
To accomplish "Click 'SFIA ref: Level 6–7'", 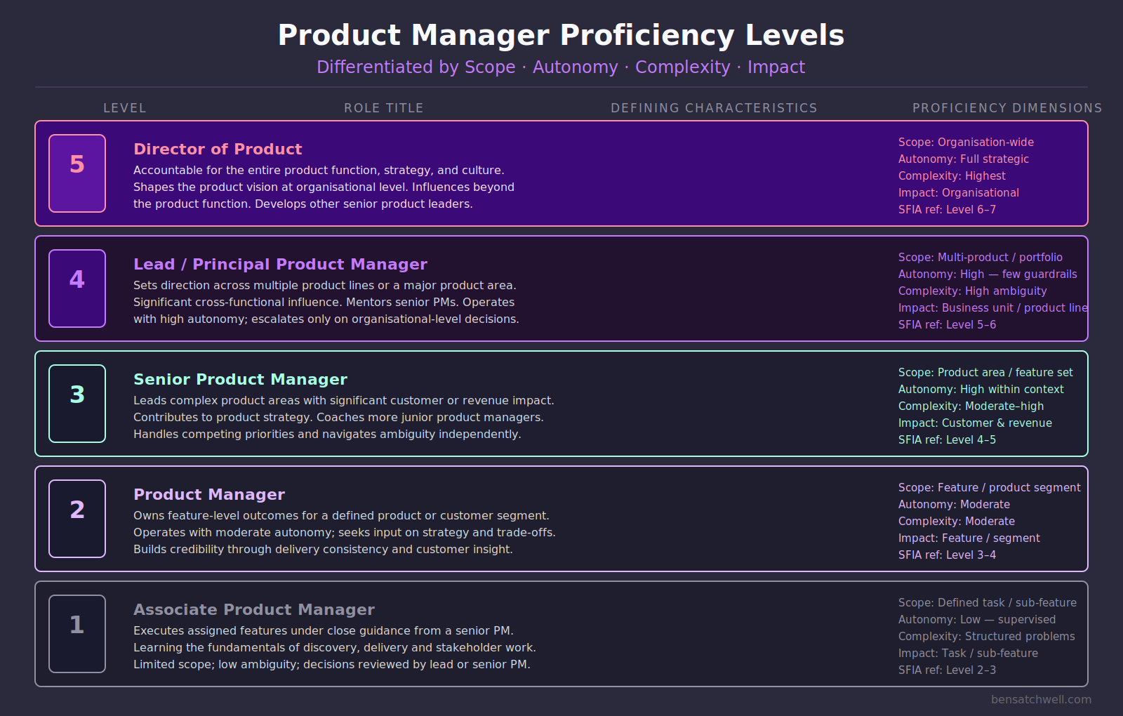I will coord(948,210).
